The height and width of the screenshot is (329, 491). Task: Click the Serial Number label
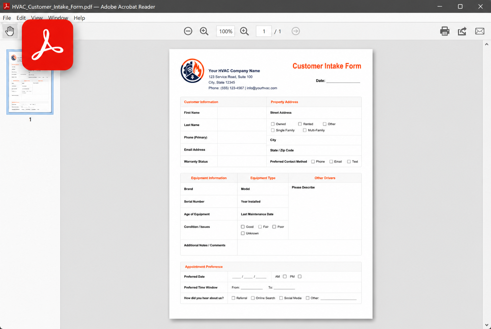[x=194, y=202]
